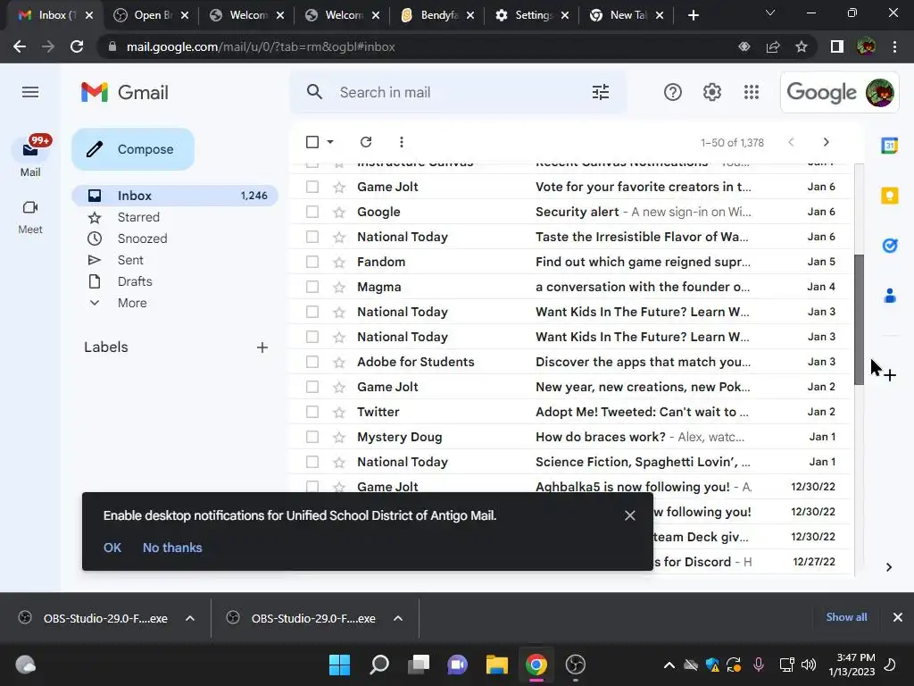Go to the newer emails page arrow
The width and height of the screenshot is (914, 686).
791,142
